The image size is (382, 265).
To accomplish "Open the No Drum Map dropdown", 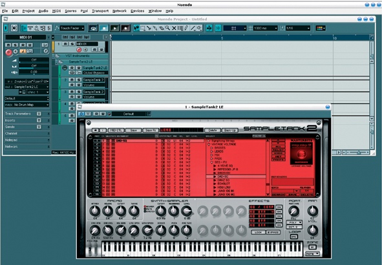I will click(27, 105).
